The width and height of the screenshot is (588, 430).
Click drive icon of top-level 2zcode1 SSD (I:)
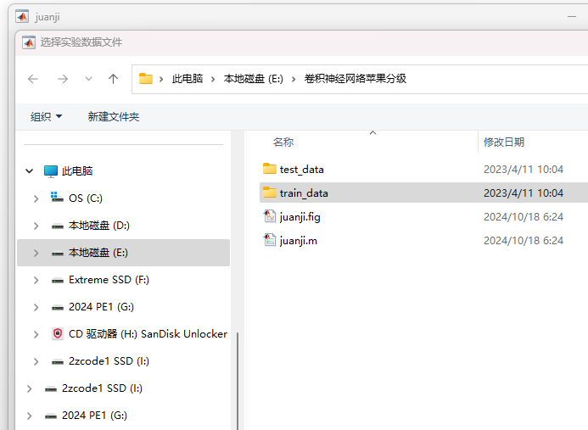click(x=51, y=389)
